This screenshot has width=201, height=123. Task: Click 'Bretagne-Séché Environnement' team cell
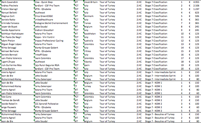click(51, 23)
